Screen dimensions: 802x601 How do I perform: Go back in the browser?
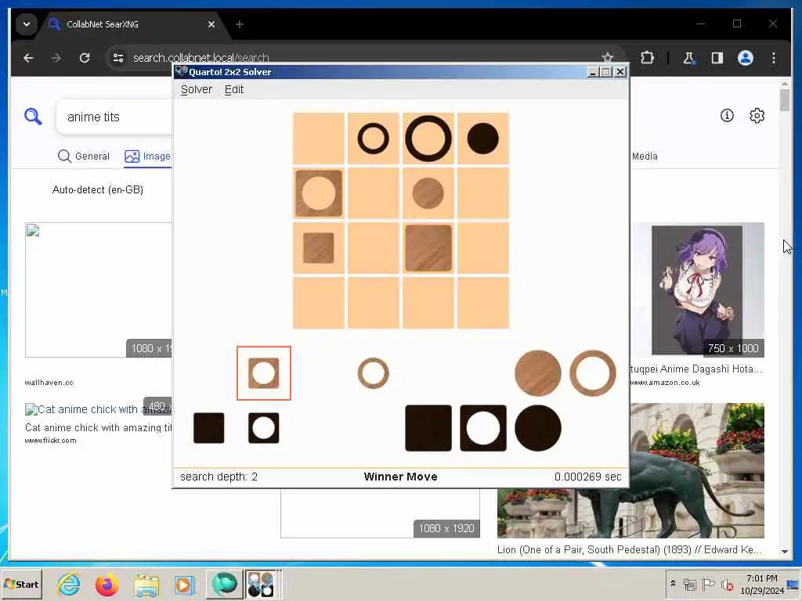pos(28,58)
